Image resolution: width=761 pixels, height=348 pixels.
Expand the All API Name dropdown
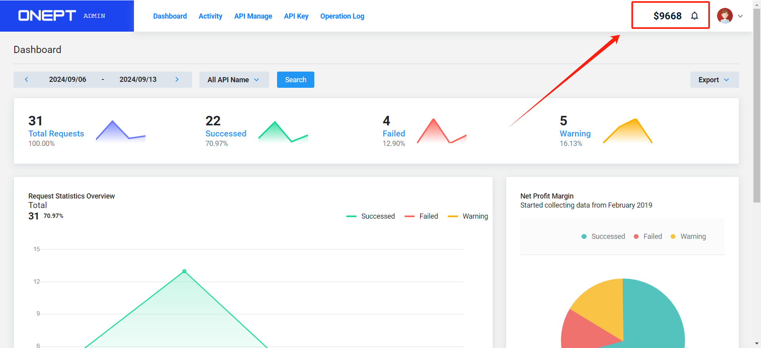(x=234, y=79)
